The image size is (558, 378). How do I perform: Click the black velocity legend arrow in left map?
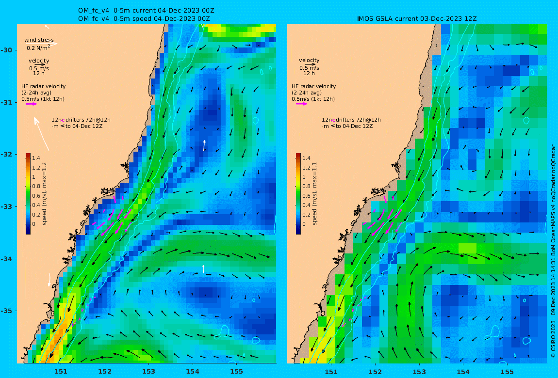click(39, 64)
